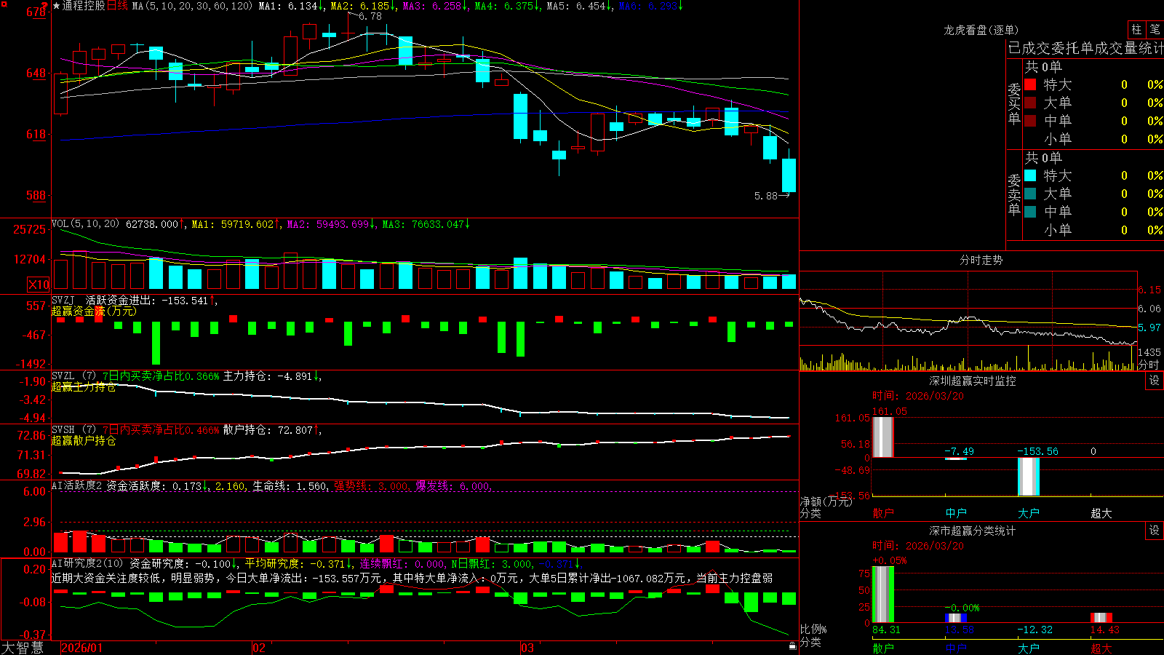Click the 净额(万元) axis label
The height and width of the screenshot is (655, 1164).
coord(826,501)
